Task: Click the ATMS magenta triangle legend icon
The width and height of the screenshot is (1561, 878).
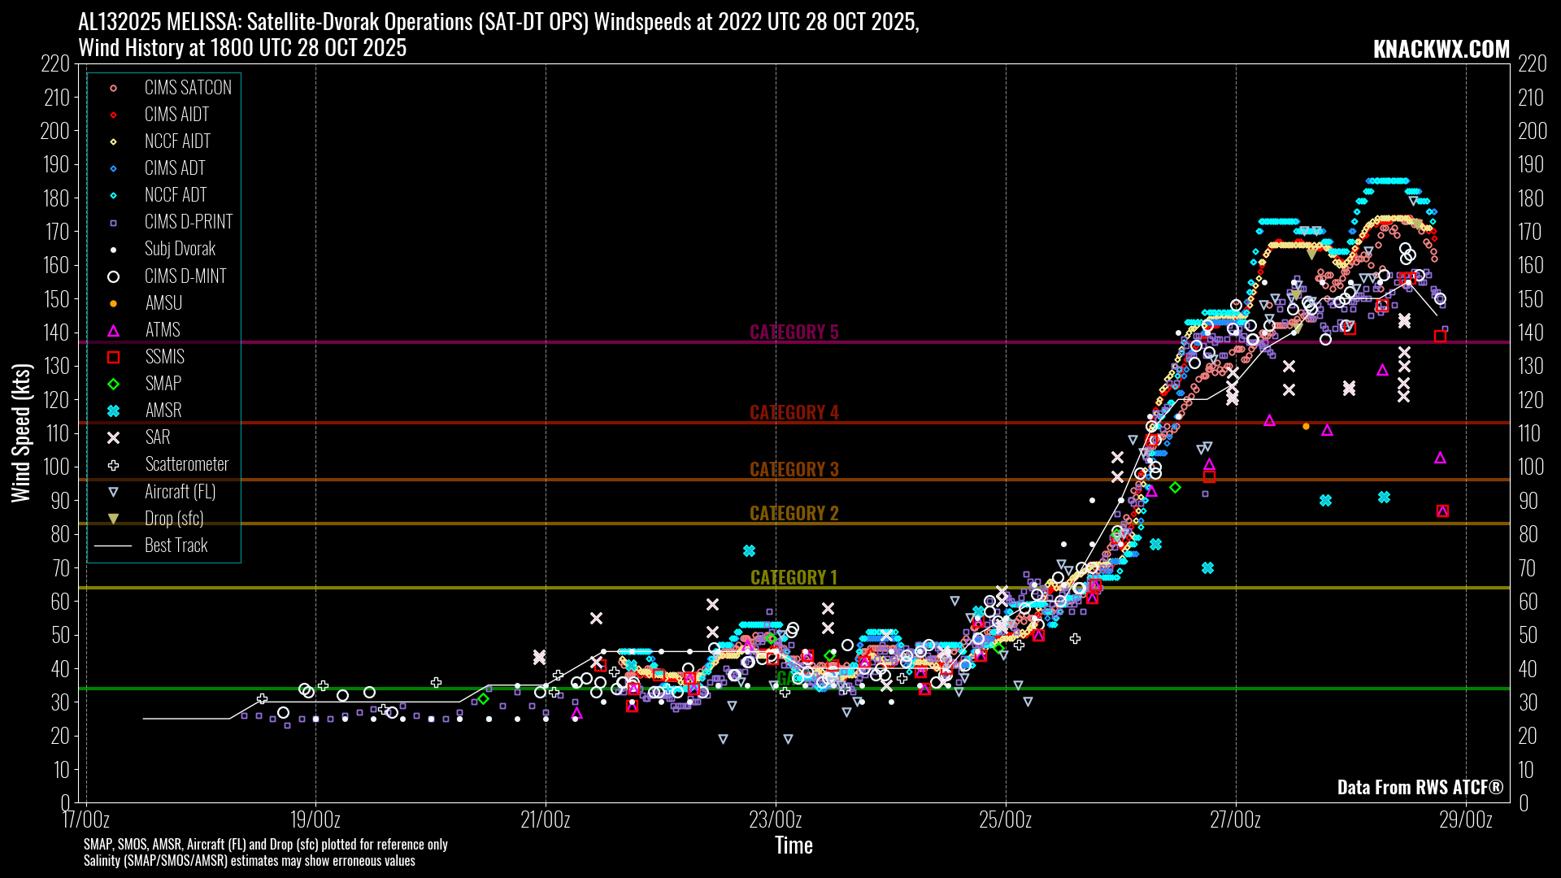Action: pos(114,331)
